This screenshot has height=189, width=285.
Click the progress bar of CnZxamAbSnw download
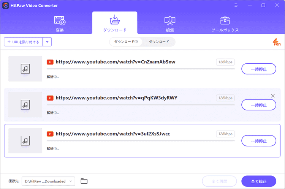141,69
